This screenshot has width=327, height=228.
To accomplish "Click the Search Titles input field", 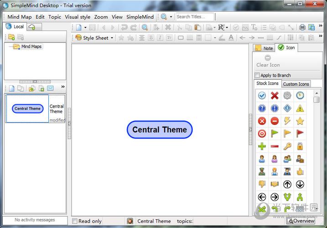I will point(195,17).
